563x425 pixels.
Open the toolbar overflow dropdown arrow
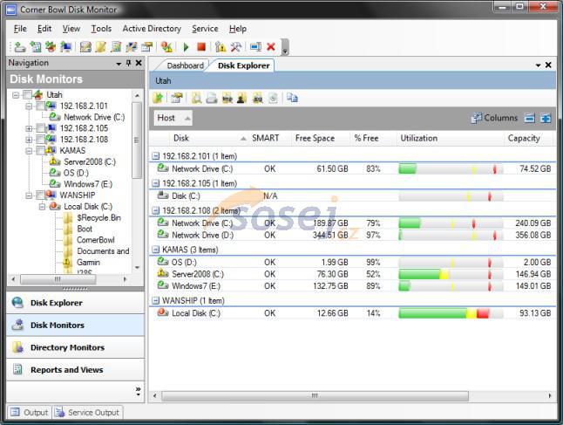tap(285, 51)
